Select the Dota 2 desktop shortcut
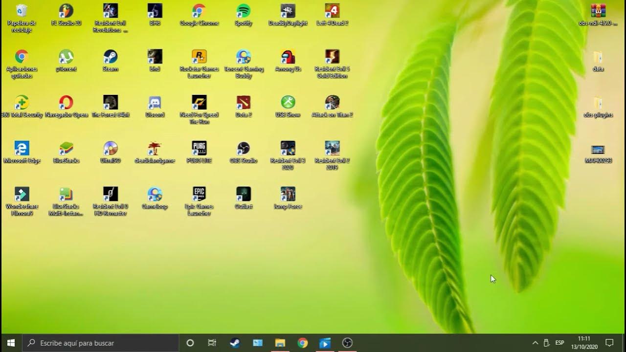 tap(244, 107)
